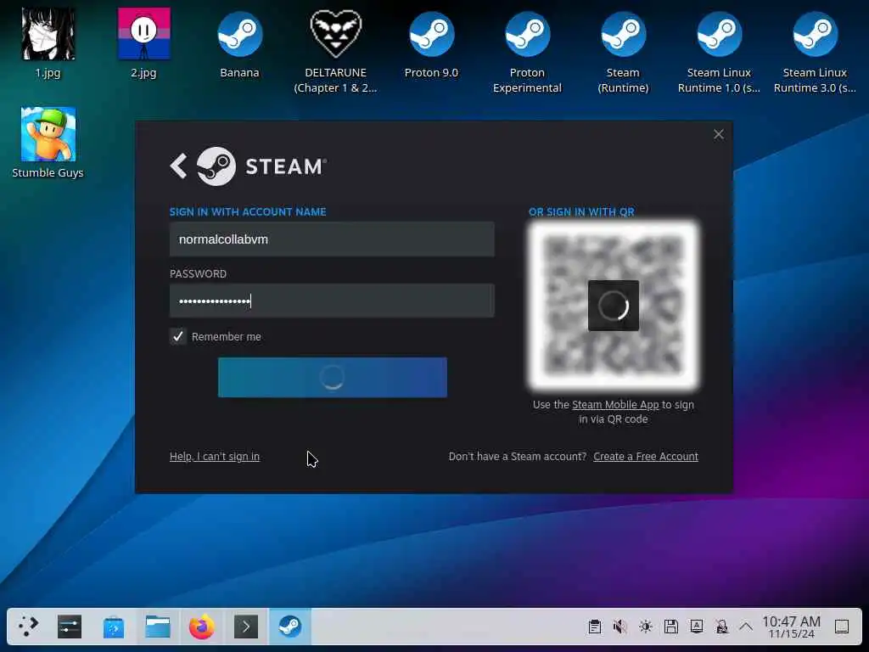This screenshot has width=869, height=652.
Task: Go back using the Steam login arrow
Action: click(x=178, y=166)
